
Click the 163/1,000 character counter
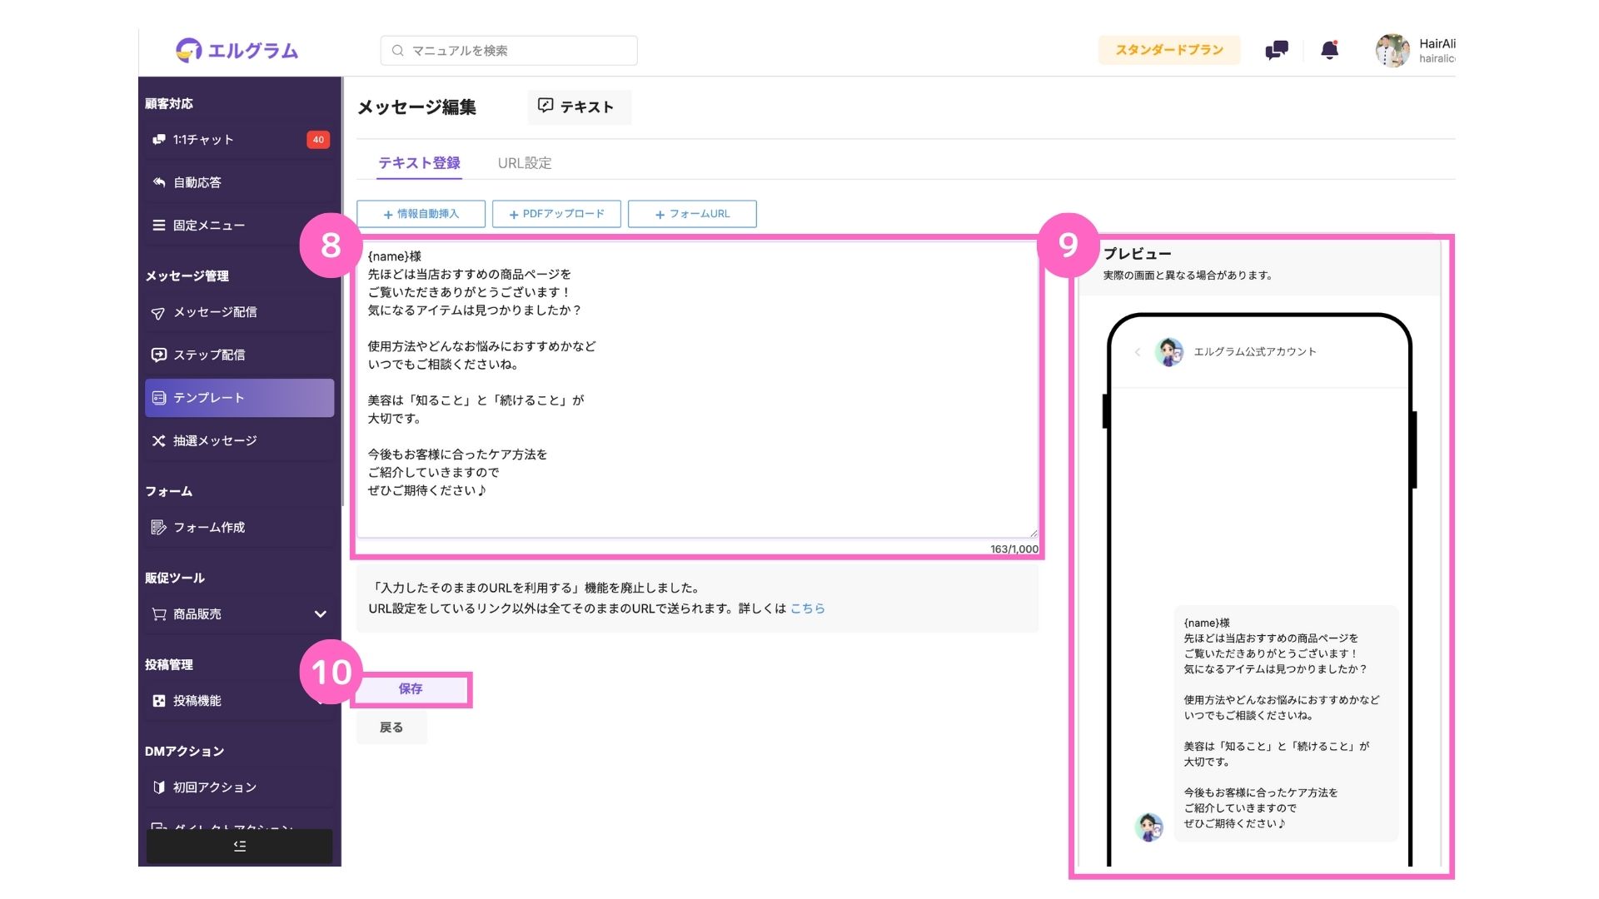[x=1014, y=549]
